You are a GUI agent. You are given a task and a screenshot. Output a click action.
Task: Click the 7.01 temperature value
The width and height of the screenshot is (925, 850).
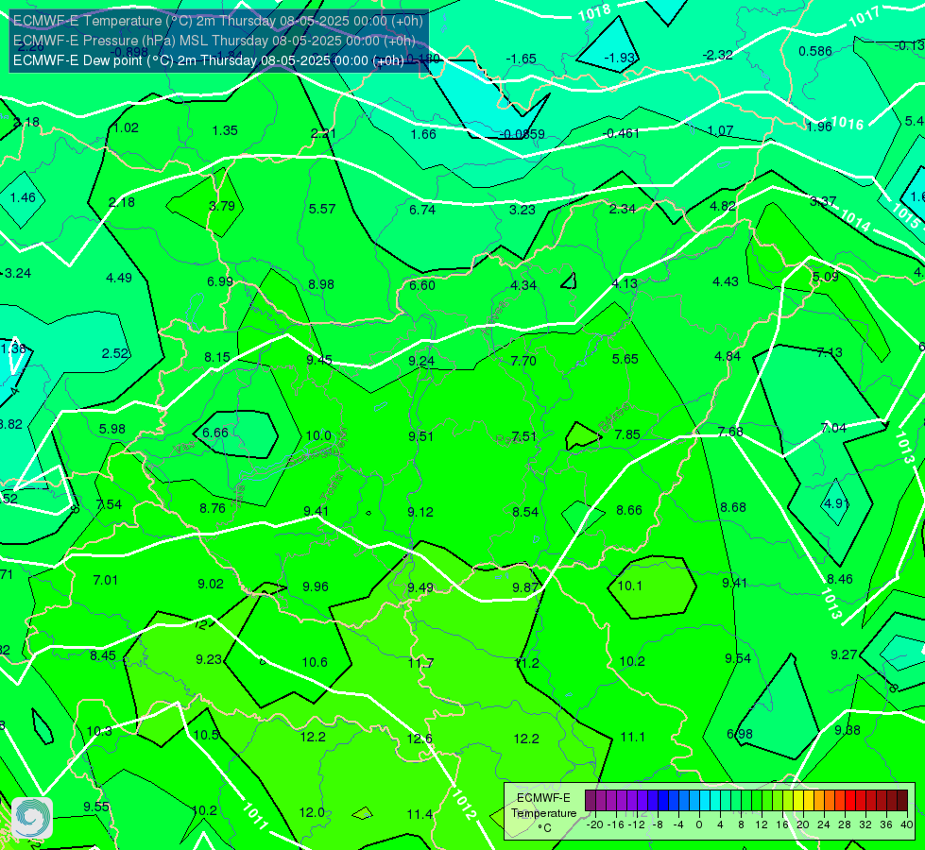106,581
